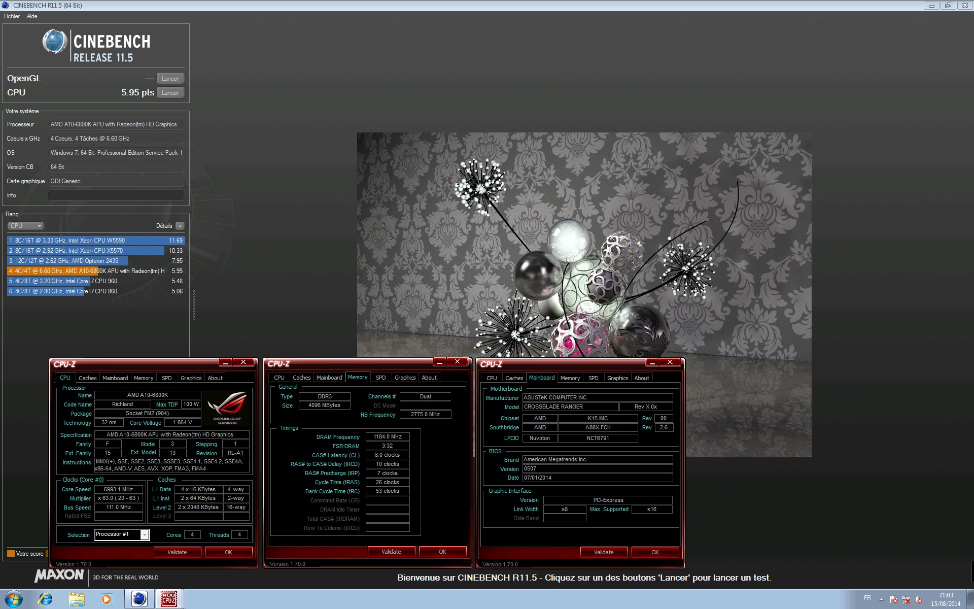This screenshot has height=609, width=974.
Task: Click Validate in the CPU tab CPU-Z window
Action: 177,552
